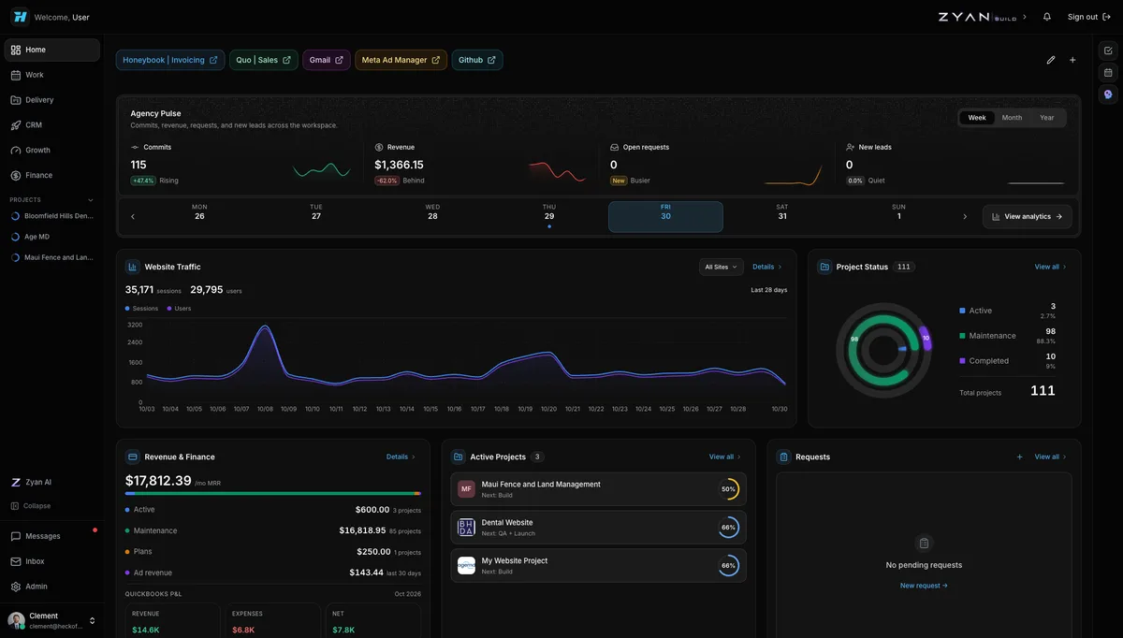Toggle the Sessions series in the traffic legend
This screenshot has width=1123, height=638.
(141, 308)
